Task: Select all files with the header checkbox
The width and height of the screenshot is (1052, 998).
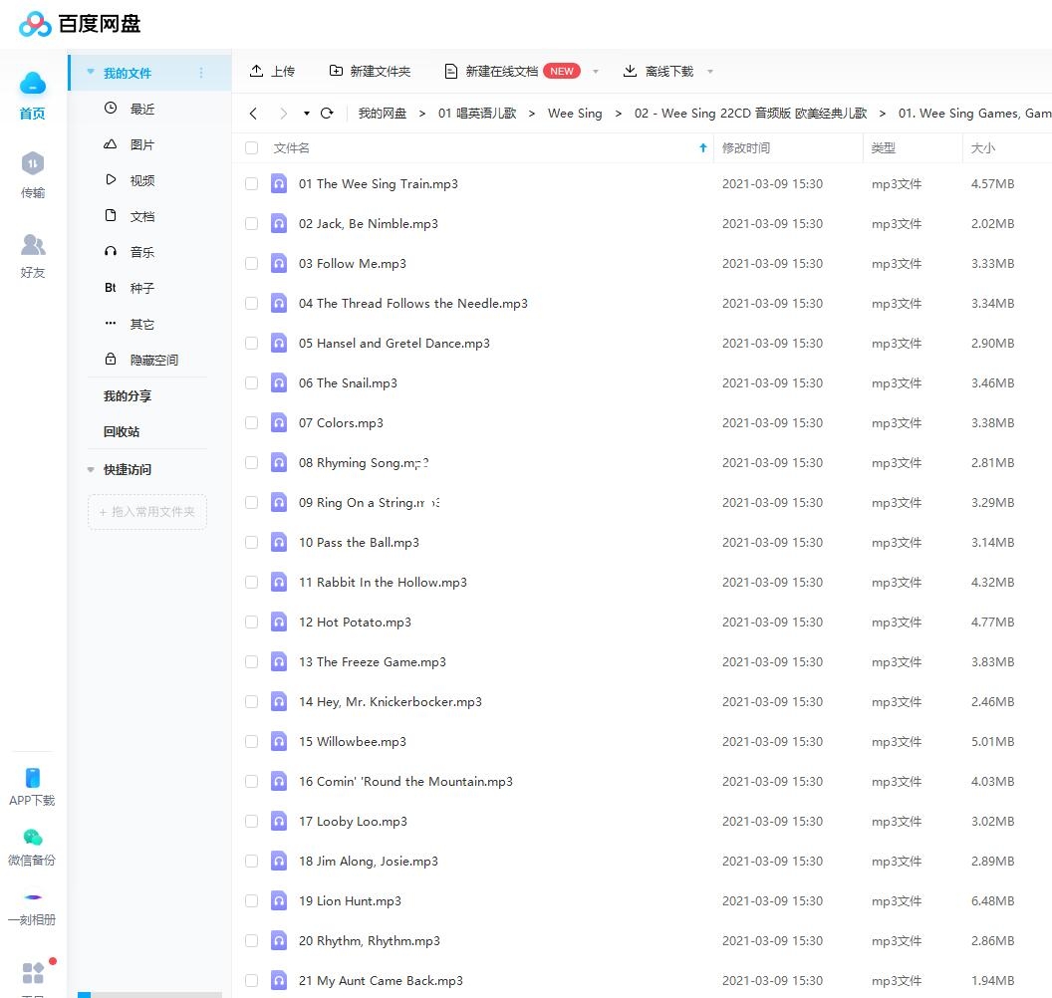Action: (x=251, y=147)
